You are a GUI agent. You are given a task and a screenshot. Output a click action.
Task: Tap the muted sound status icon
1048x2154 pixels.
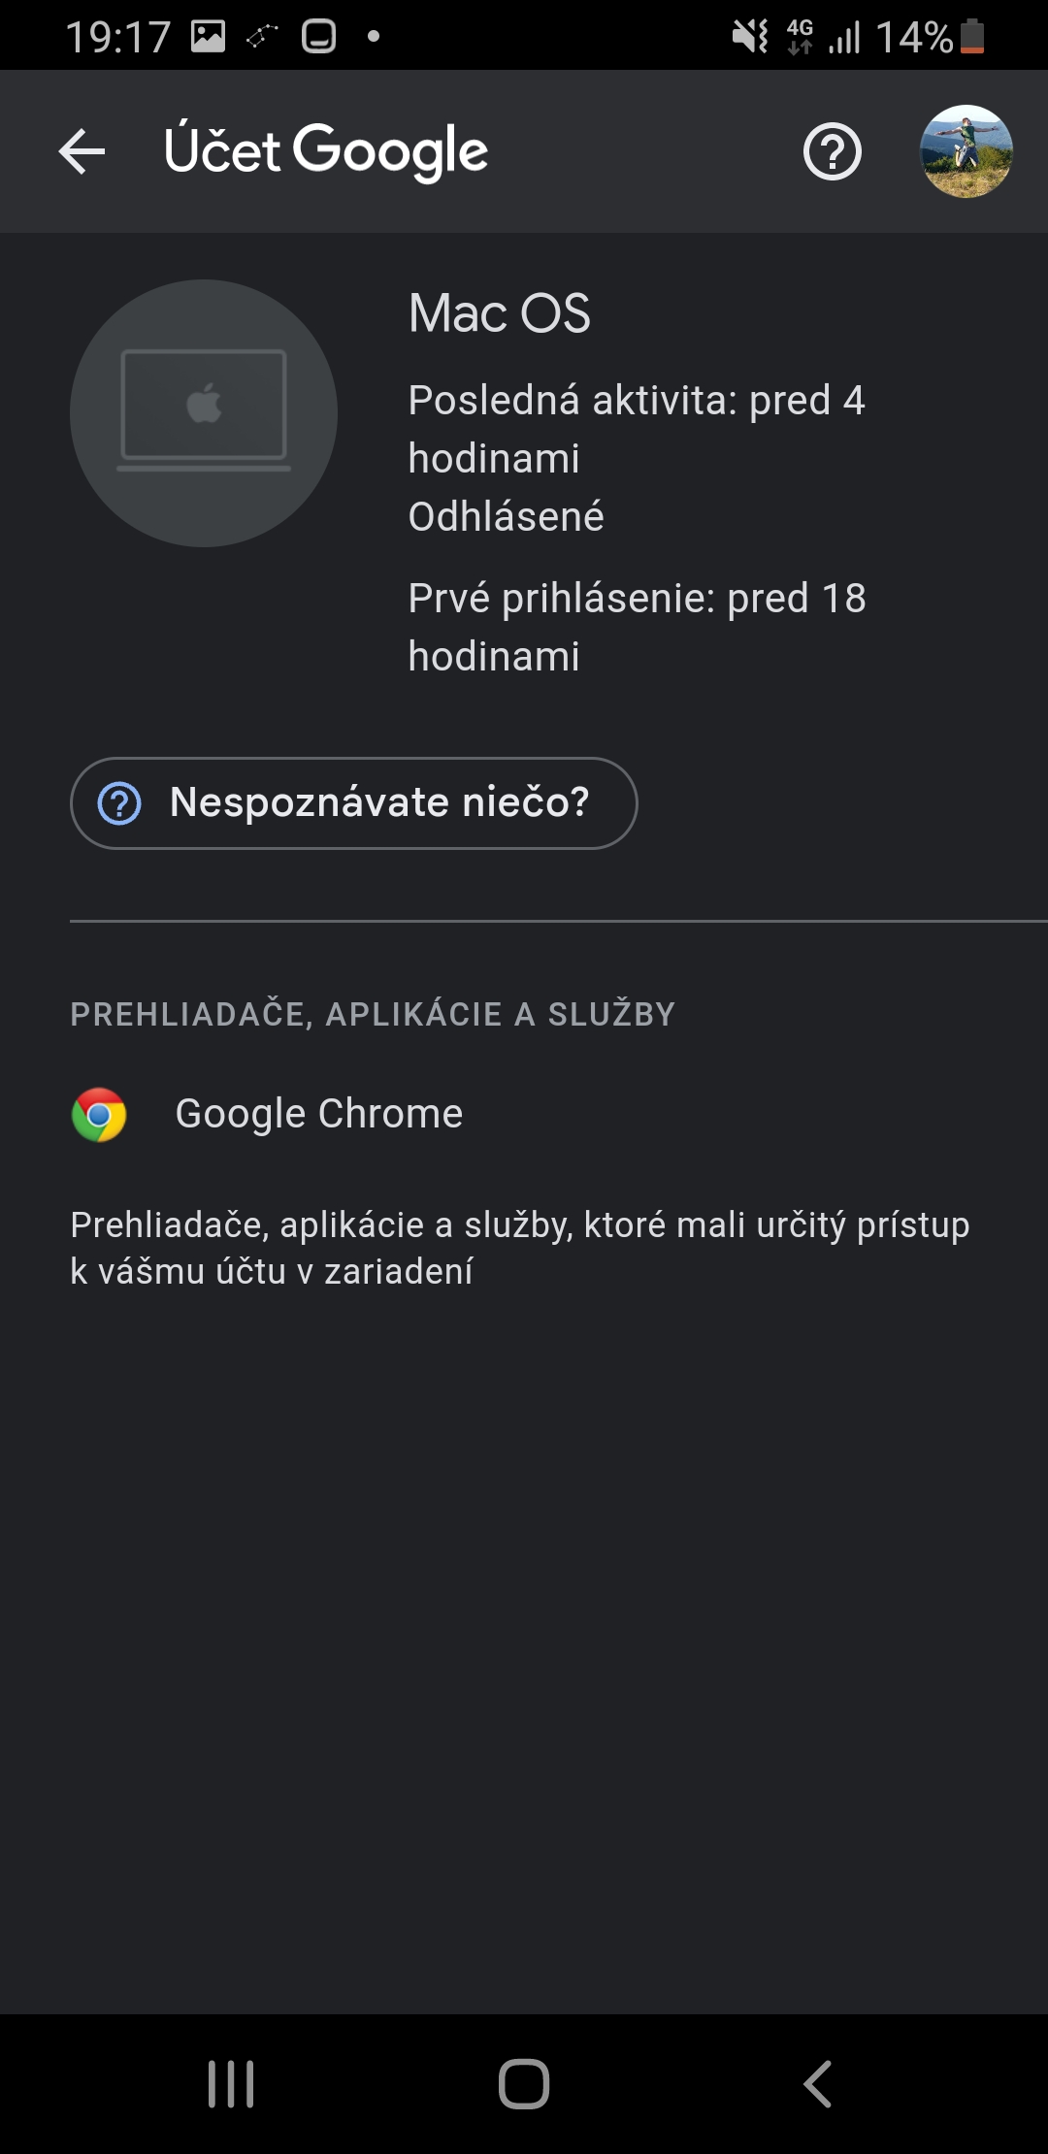pyautogui.click(x=749, y=37)
